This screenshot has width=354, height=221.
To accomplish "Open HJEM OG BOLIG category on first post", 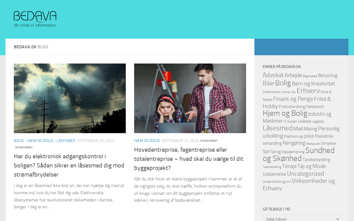I will 40,141.
